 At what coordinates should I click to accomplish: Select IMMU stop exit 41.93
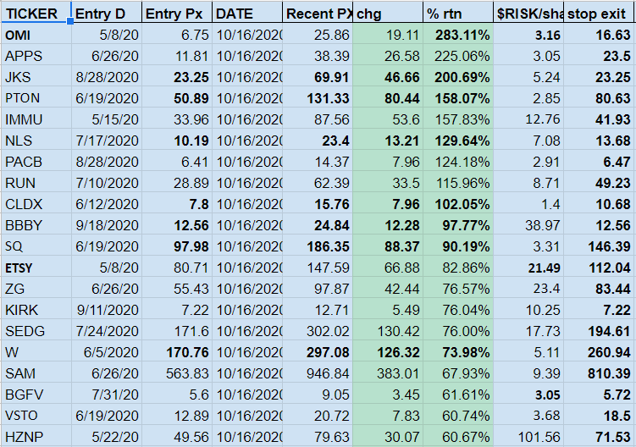click(x=599, y=119)
